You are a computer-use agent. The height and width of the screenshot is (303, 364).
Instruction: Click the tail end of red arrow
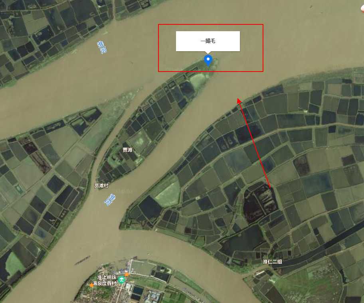(270, 187)
